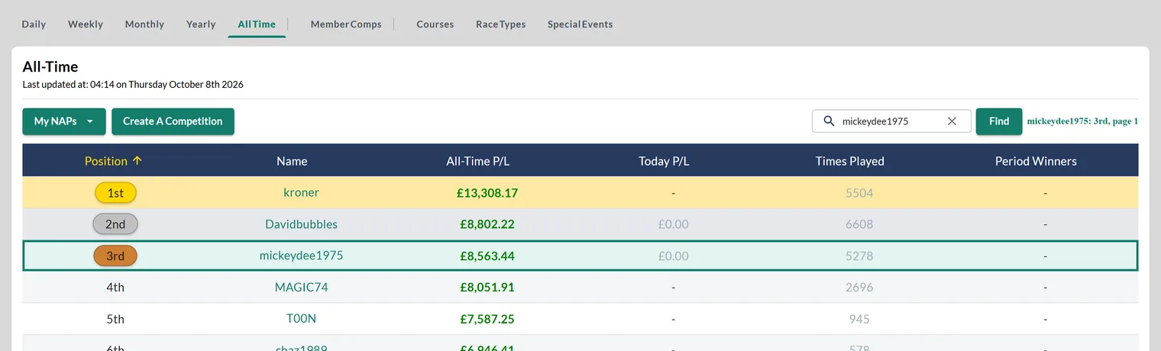Click the 5th position cell

point(115,319)
